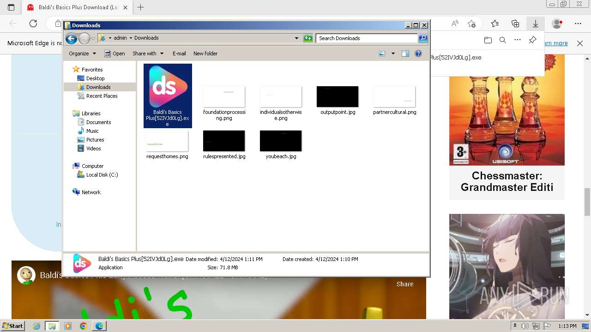Viewport: 591px width, 332px height.
Task: Open the Organize menu
Action: tap(82, 53)
